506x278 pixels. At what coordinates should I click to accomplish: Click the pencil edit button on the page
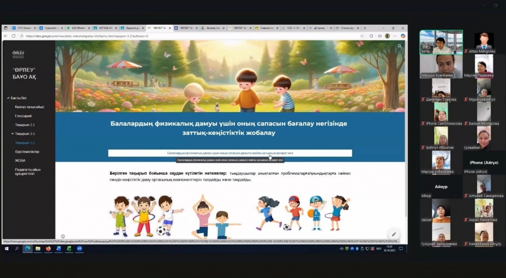point(393,234)
